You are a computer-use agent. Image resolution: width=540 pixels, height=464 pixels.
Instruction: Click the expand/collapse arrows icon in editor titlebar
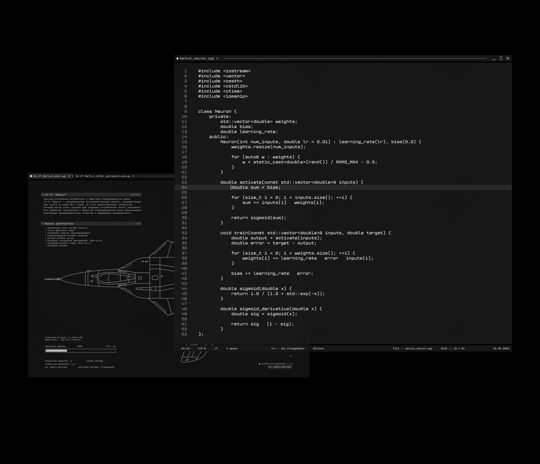coord(501,58)
